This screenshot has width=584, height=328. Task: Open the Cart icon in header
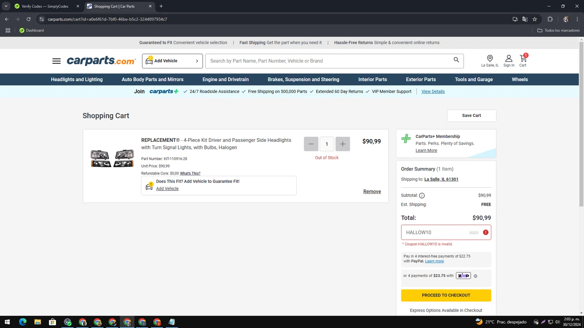[523, 61]
